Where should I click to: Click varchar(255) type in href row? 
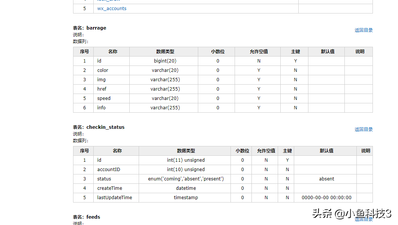pyautogui.click(x=164, y=89)
